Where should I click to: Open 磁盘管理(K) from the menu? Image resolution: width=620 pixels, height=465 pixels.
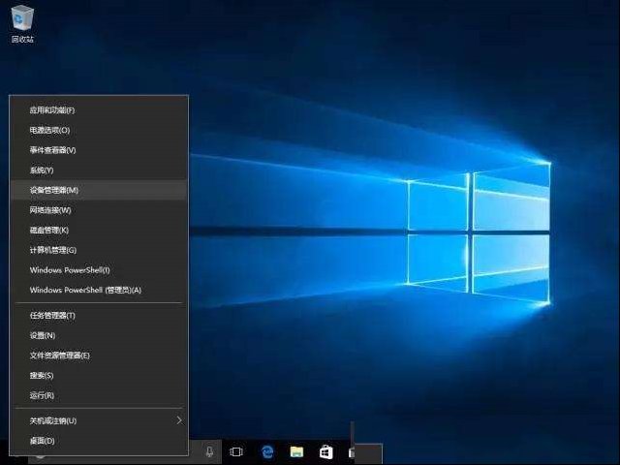pyautogui.click(x=99, y=231)
